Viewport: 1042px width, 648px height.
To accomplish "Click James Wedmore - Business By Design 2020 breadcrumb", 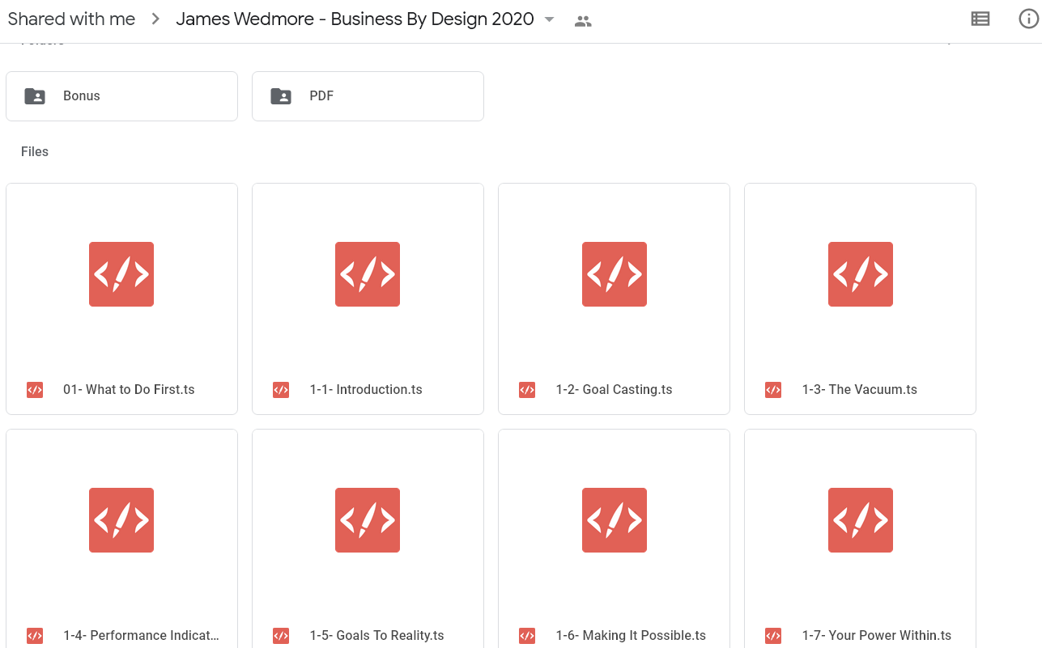I will (x=355, y=19).
